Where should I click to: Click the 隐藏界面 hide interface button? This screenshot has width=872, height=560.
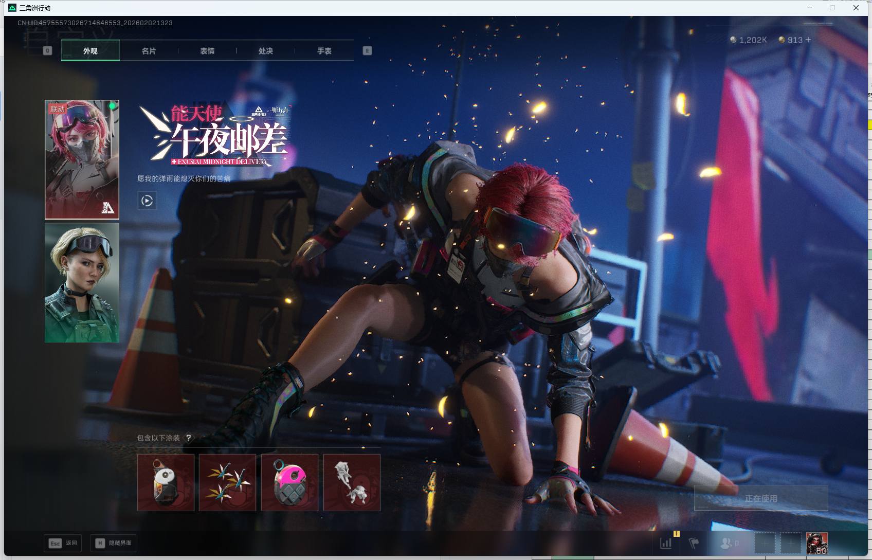click(x=114, y=543)
